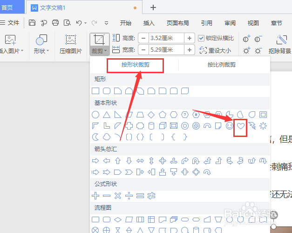
Task: Switch to Crop by Ratio tab
Action: pos(222,65)
